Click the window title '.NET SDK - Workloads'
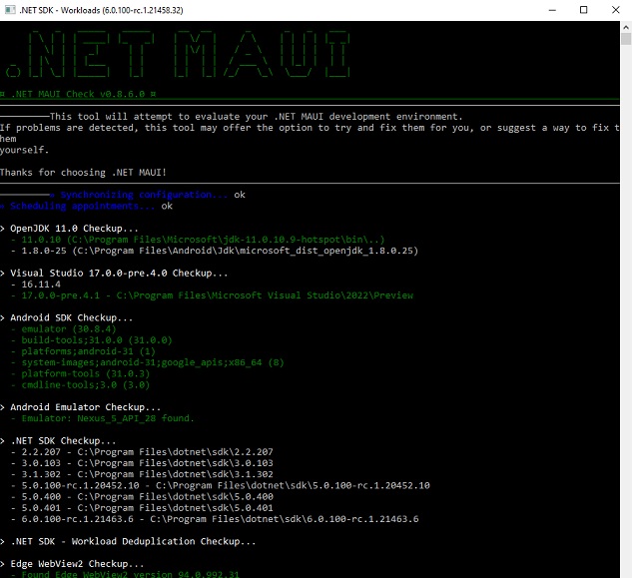Screen dimensions: 632x578 101,10
